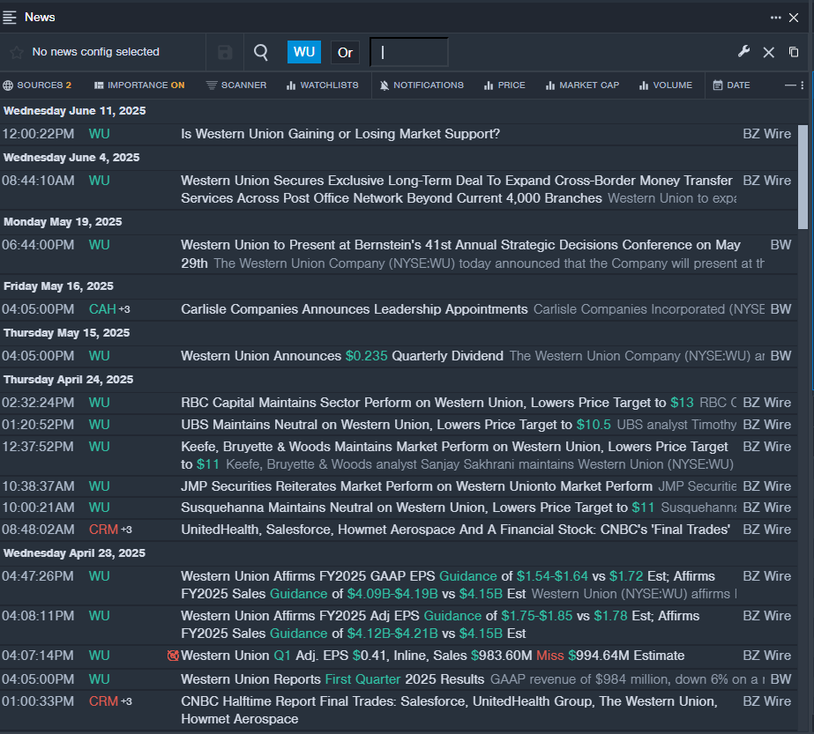The width and height of the screenshot is (814, 734).
Task: Select the Wednesday April 23, 2025 date header
Action: coord(75,553)
